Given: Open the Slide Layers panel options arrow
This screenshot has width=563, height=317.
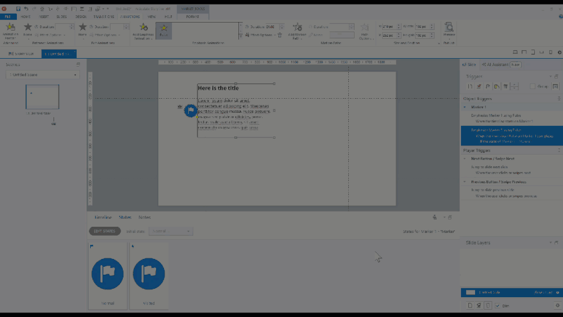Looking at the screenshot, I should (551, 243).
